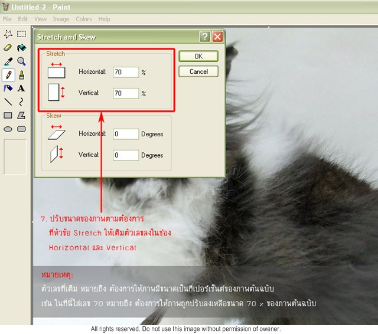This screenshot has width=378, height=334.
Task: Click the Cancel button
Action: (x=198, y=71)
